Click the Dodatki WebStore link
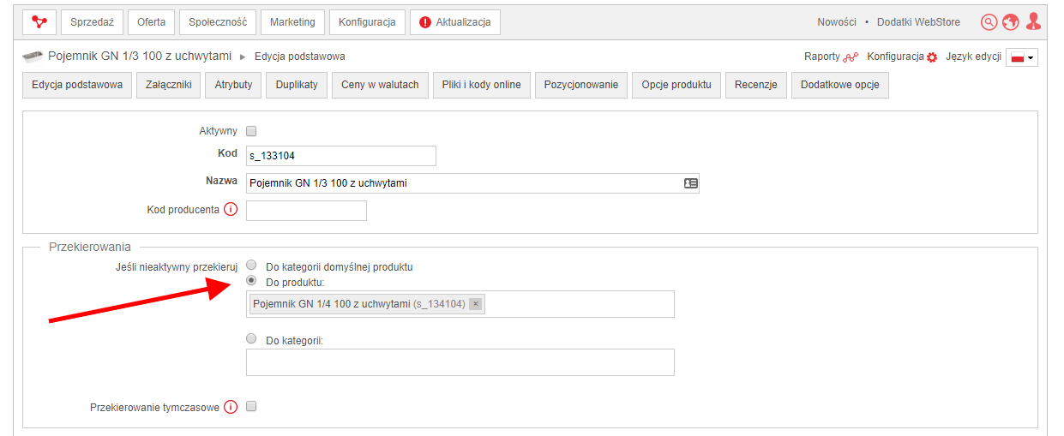 coord(918,22)
